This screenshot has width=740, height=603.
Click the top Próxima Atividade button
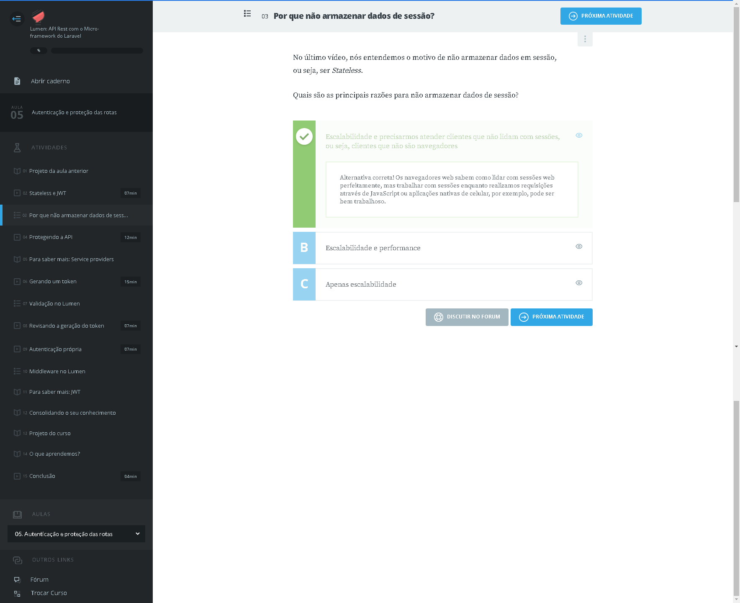(x=601, y=16)
